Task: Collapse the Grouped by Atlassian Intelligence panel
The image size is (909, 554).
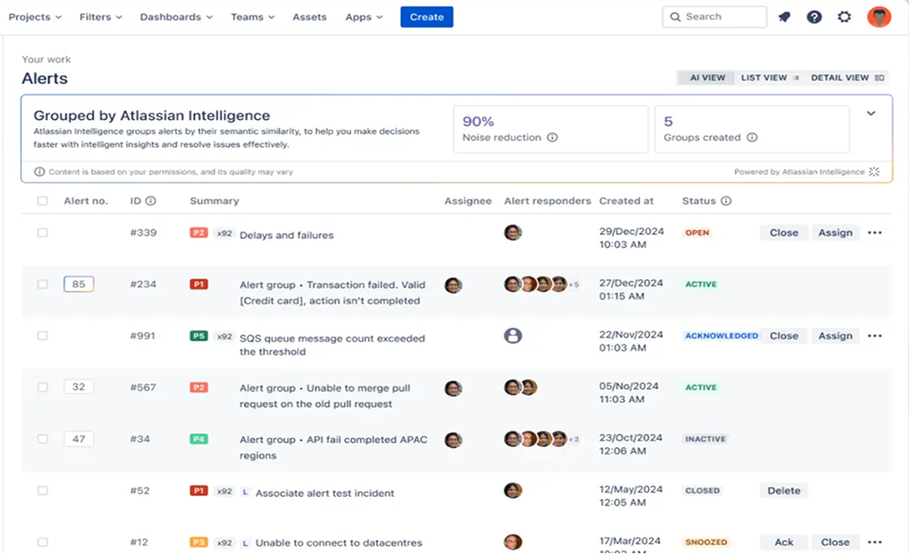Action: pyautogui.click(x=871, y=114)
